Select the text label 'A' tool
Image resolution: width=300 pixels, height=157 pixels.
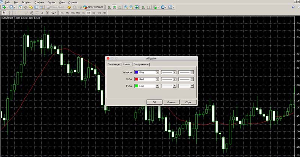[x=42, y=13]
